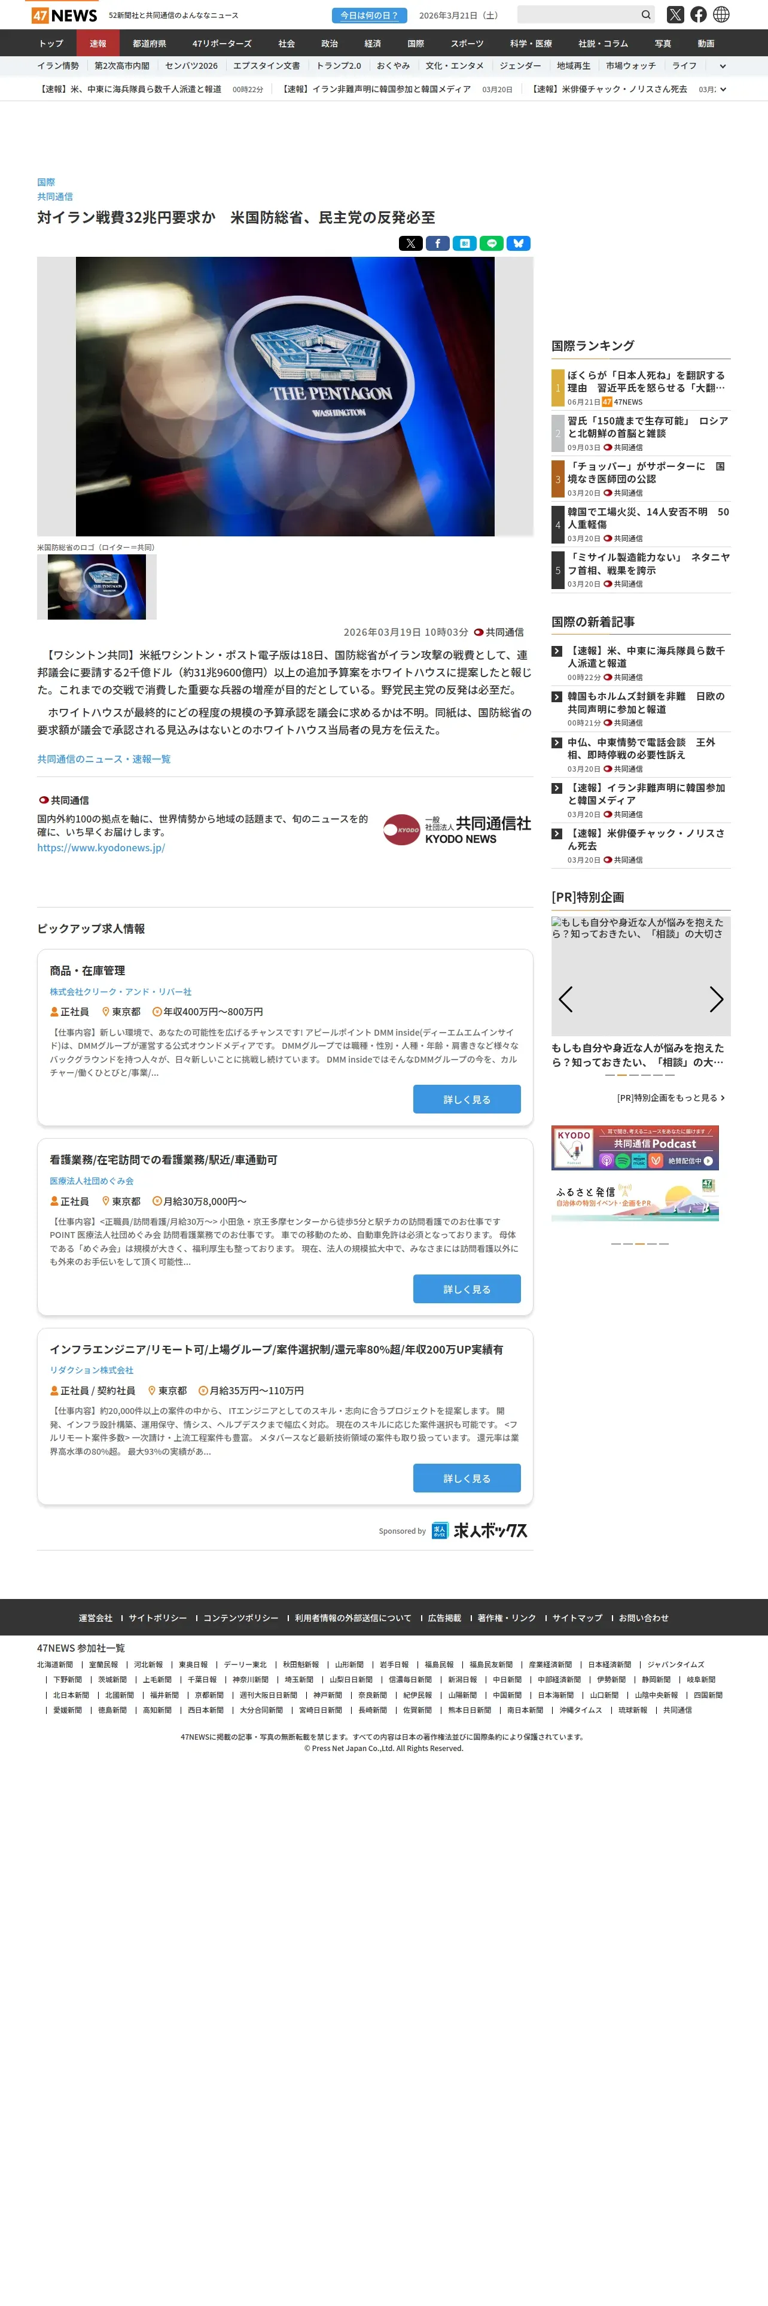Open ranking article 韓国で工場火災、14人安否不明

point(648,518)
